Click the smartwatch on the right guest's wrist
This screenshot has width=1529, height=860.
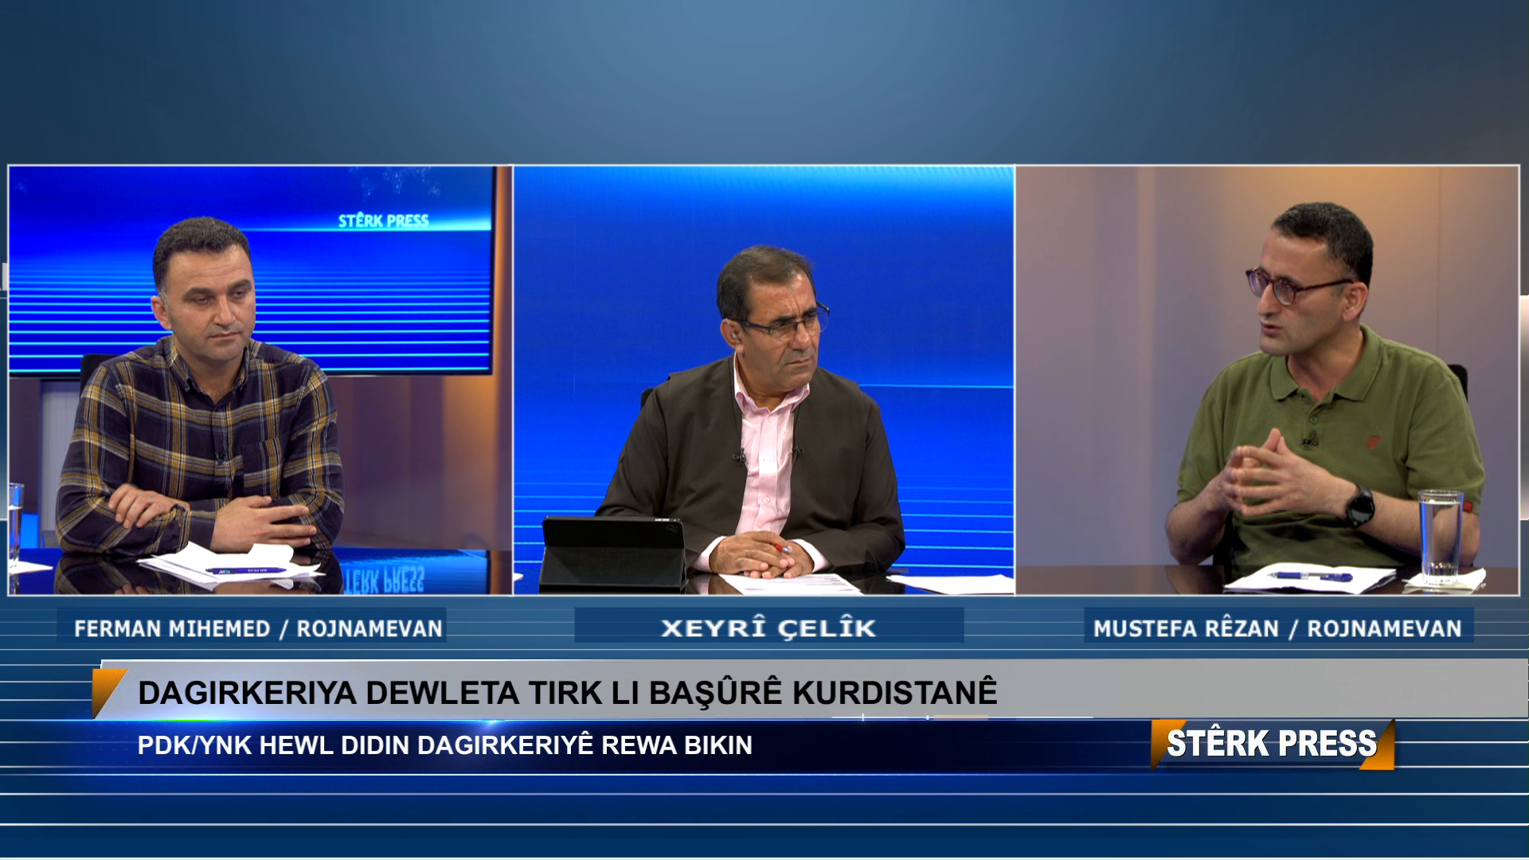(x=1359, y=505)
